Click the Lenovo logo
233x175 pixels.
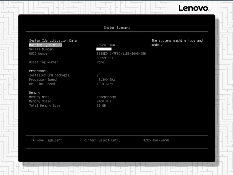click(194, 8)
